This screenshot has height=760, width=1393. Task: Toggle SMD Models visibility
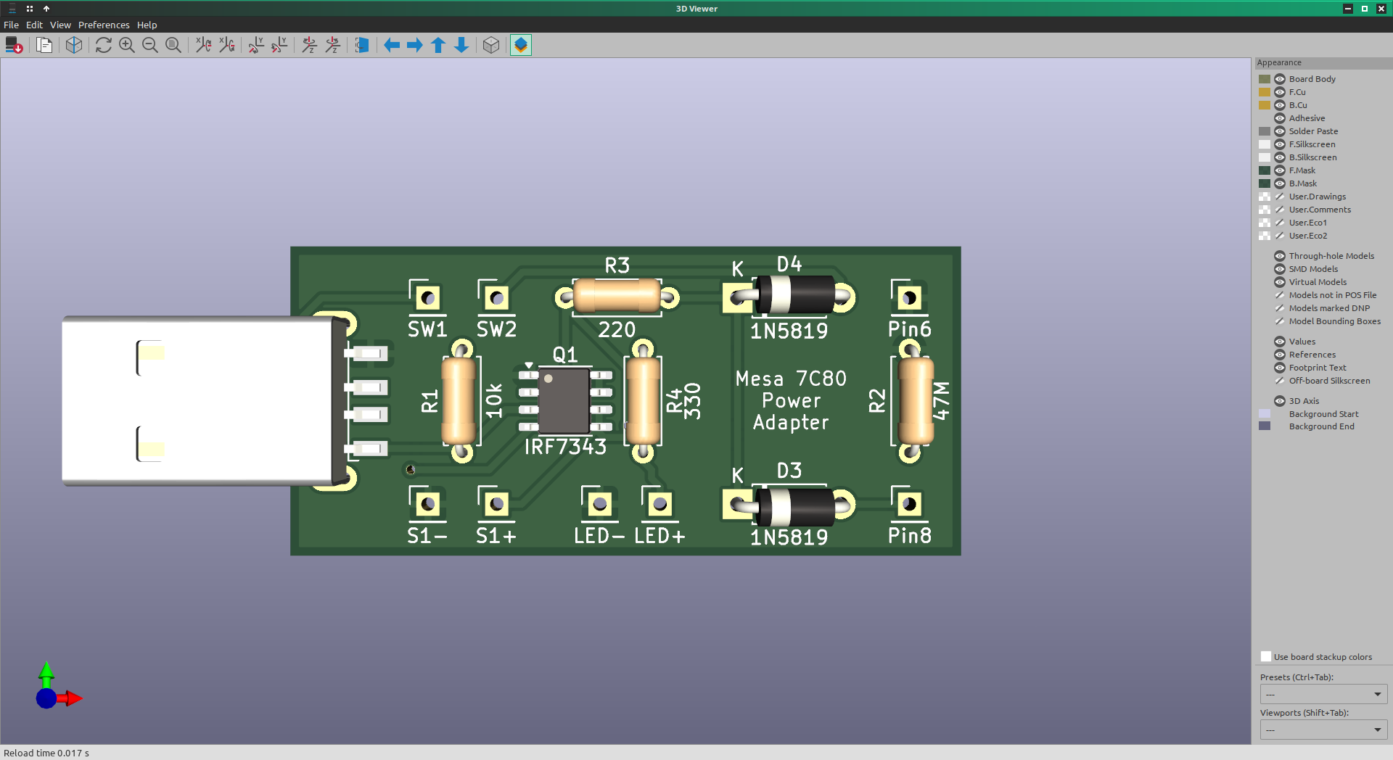1280,269
